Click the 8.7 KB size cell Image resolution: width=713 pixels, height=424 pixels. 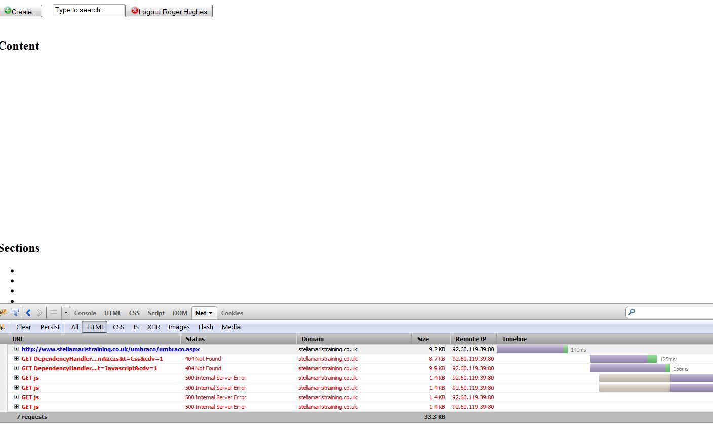coord(437,359)
